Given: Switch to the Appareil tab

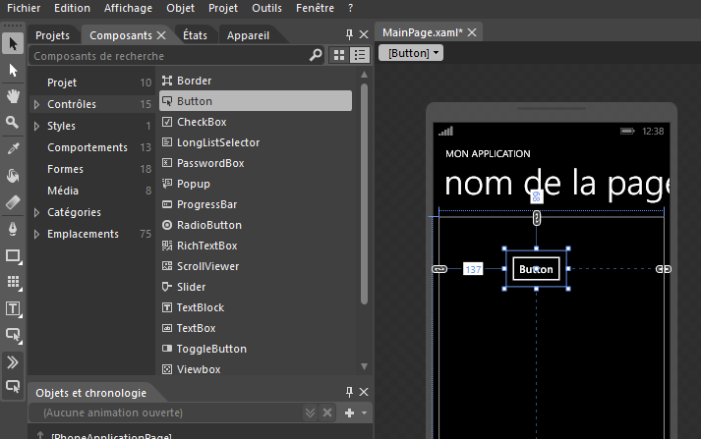Looking at the screenshot, I should [x=248, y=35].
